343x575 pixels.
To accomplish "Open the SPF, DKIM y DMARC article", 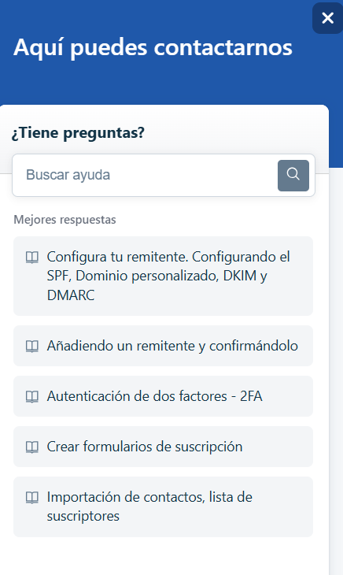I will [164, 276].
